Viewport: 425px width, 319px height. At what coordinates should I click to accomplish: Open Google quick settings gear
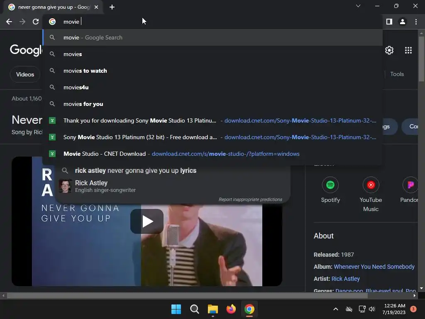point(389,50)
